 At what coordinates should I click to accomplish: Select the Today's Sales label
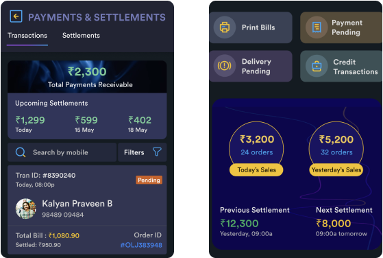256,170
